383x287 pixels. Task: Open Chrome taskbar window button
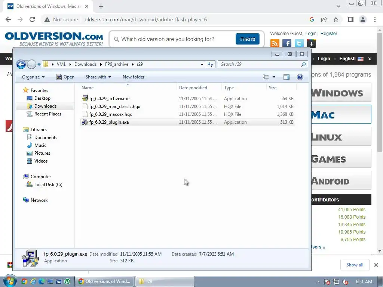pyautogui.click(x=104, y=281)
